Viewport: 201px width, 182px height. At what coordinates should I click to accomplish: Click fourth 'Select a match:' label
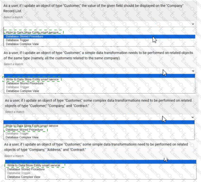(x=14, y=156)
